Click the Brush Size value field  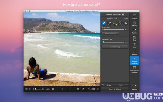point(126,30)
